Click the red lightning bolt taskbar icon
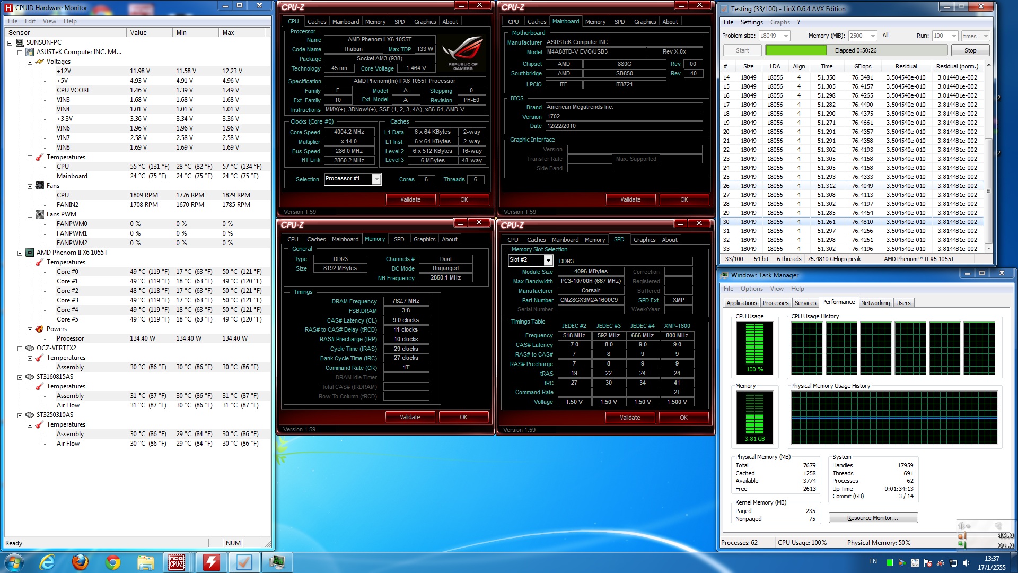 211,562
